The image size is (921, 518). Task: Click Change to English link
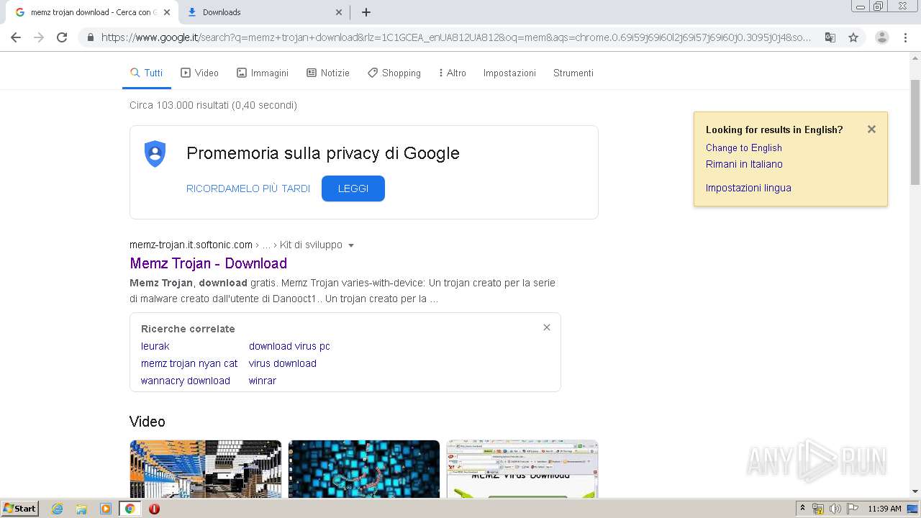tap(744, 147)
